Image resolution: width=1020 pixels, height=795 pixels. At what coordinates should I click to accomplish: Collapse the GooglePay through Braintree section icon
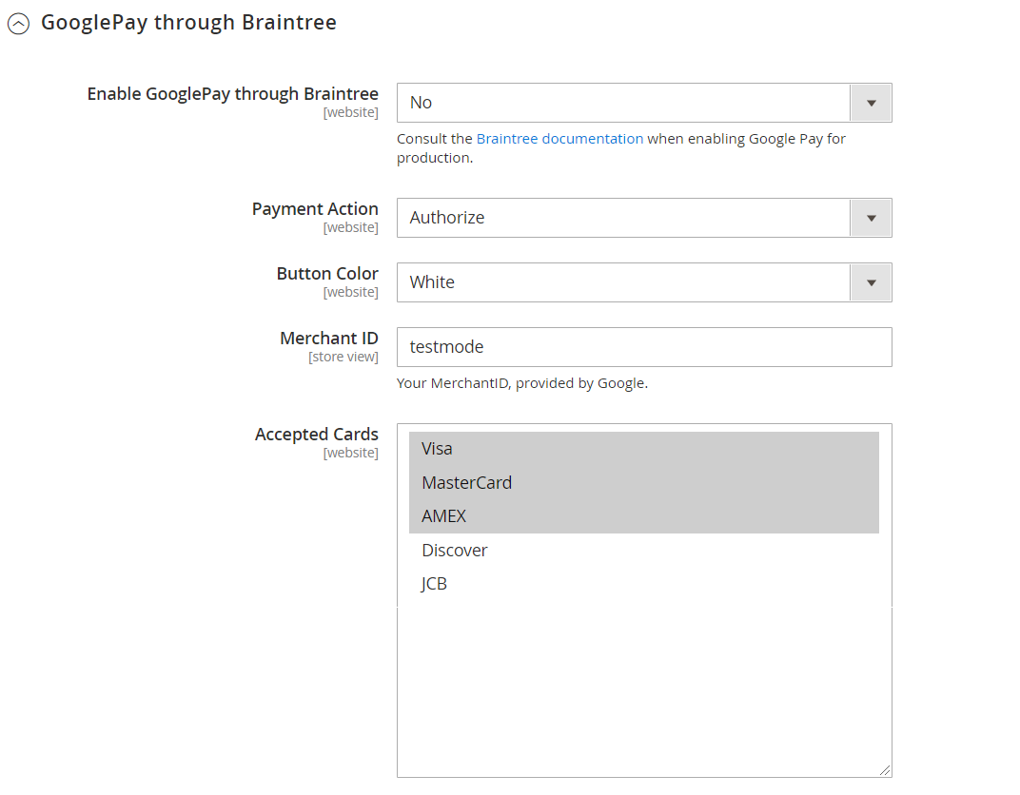(18, 24)
